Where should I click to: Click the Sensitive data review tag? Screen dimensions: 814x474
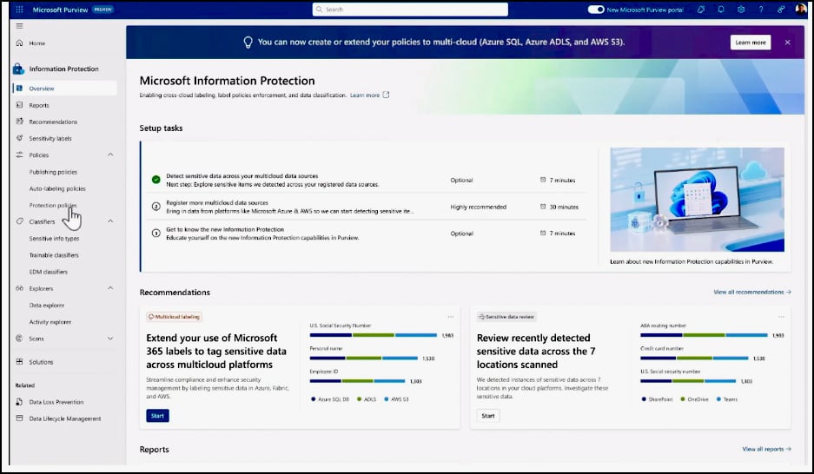click(506, 316)
